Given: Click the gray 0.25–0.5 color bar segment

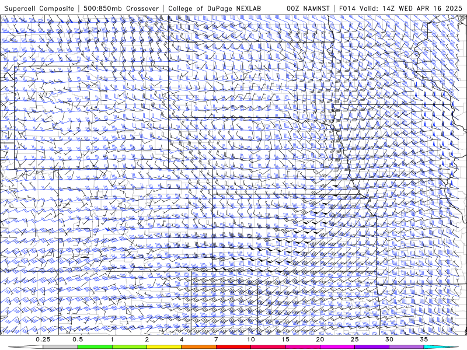Looking at the screenshot, I should [60, 347].
